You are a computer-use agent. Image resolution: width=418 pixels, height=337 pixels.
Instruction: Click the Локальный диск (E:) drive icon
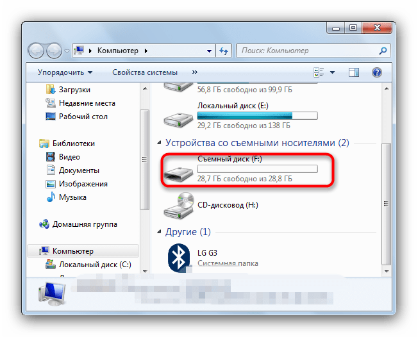pyautogui.click(x=178, y=120)
